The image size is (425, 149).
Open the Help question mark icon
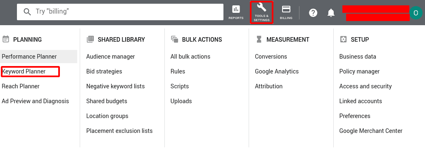pyautogui.click(x=313, y=13)
